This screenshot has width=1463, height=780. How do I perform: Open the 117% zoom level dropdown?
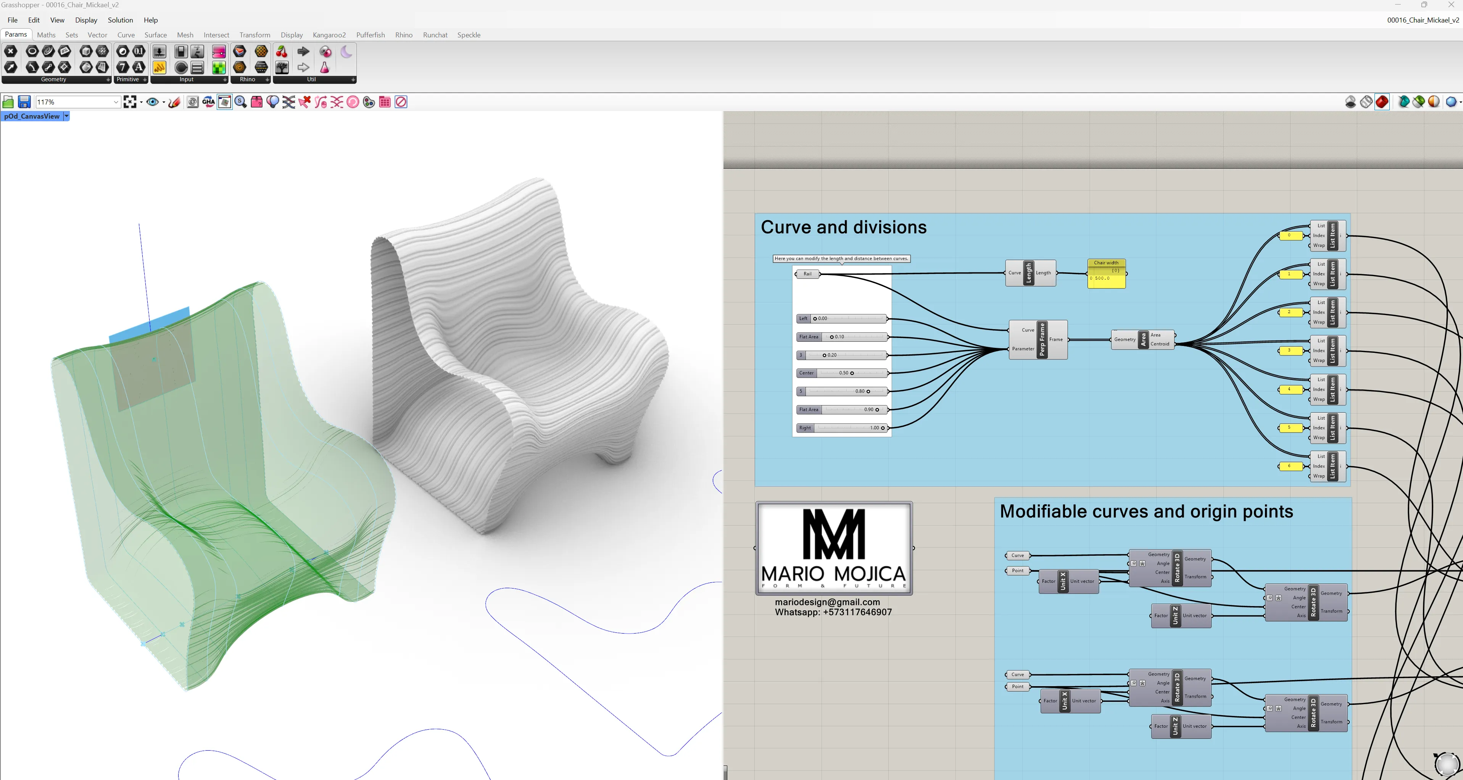click(x=116, y=102)
